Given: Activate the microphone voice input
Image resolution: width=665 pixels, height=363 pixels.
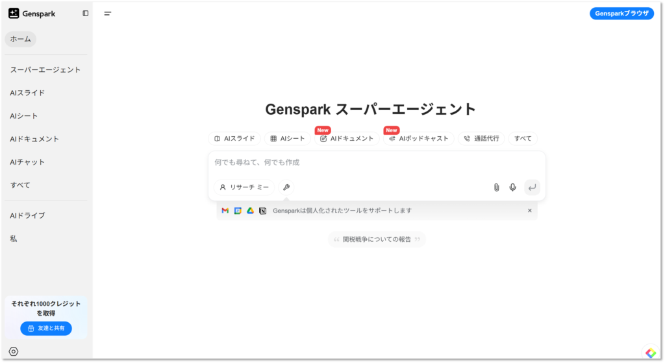Looking at the screenshot, I should pos(513,187).
